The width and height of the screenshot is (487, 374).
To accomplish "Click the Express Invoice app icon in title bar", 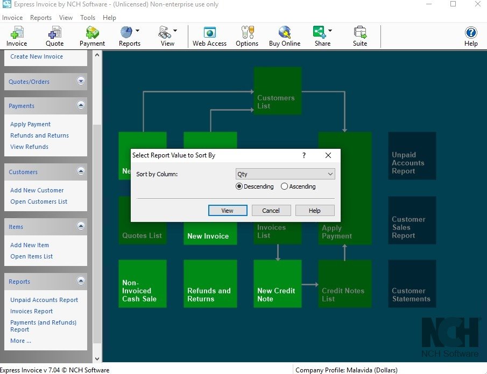I will click(6, 4).
